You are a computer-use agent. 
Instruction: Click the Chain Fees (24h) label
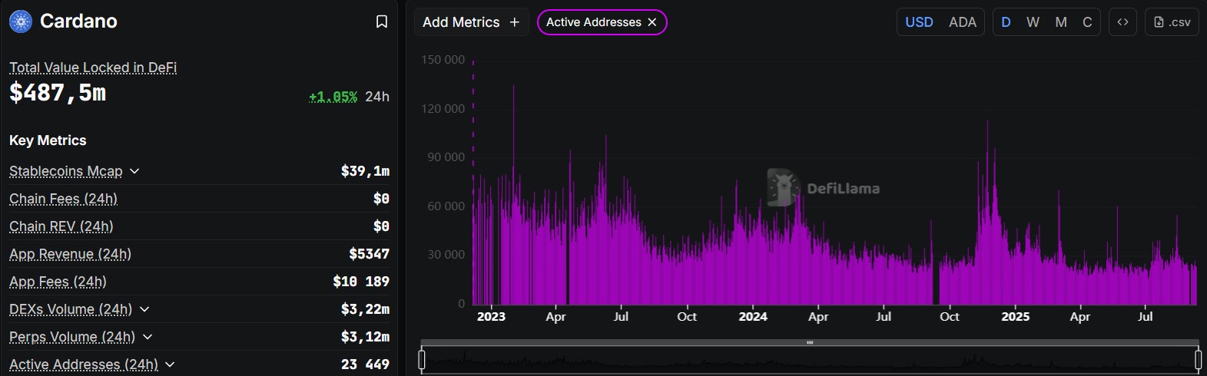point(63,199)
